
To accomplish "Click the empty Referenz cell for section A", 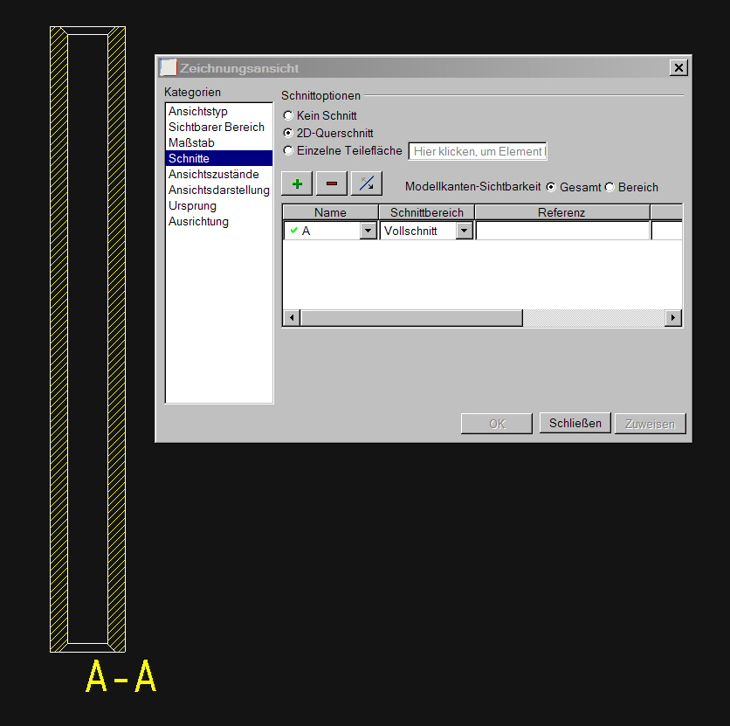I will click(x=562, y=231).
